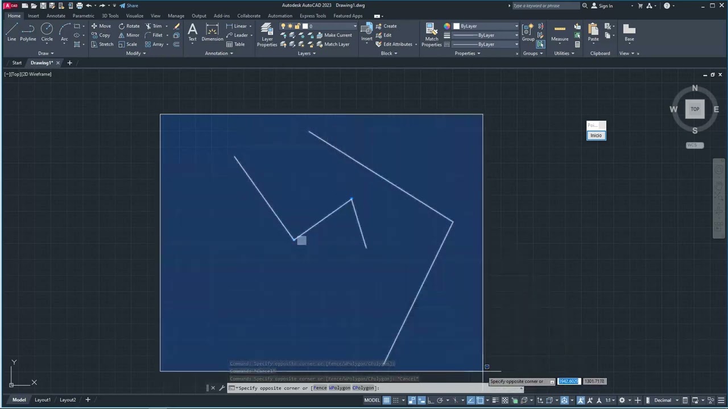Open the Parametric ribbon tab
This screenshot has width=728, height=409.
point(83,16)
